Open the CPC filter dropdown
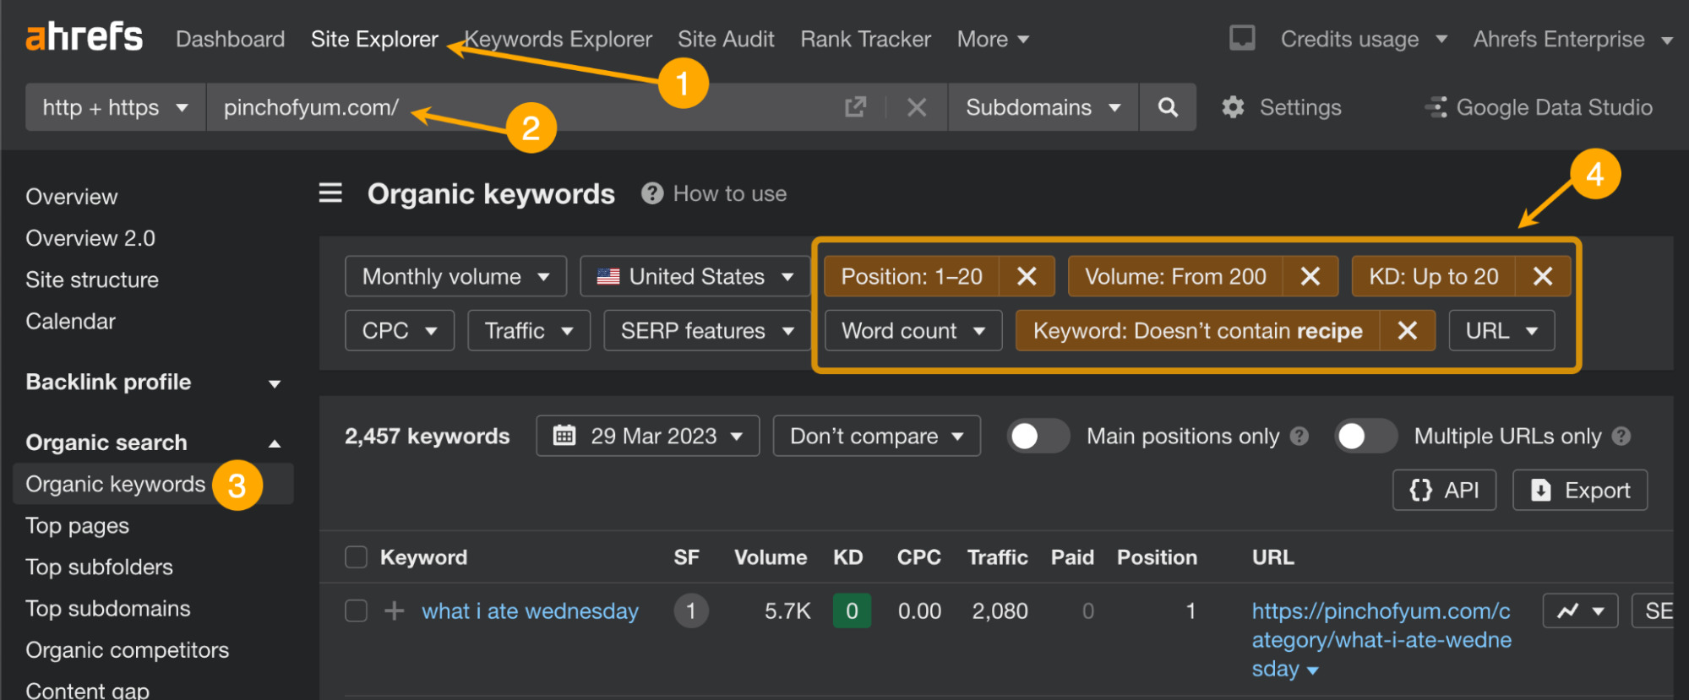Image resolution: width=1689 pixels, height=700 pixels. click(x=400, y=330)
